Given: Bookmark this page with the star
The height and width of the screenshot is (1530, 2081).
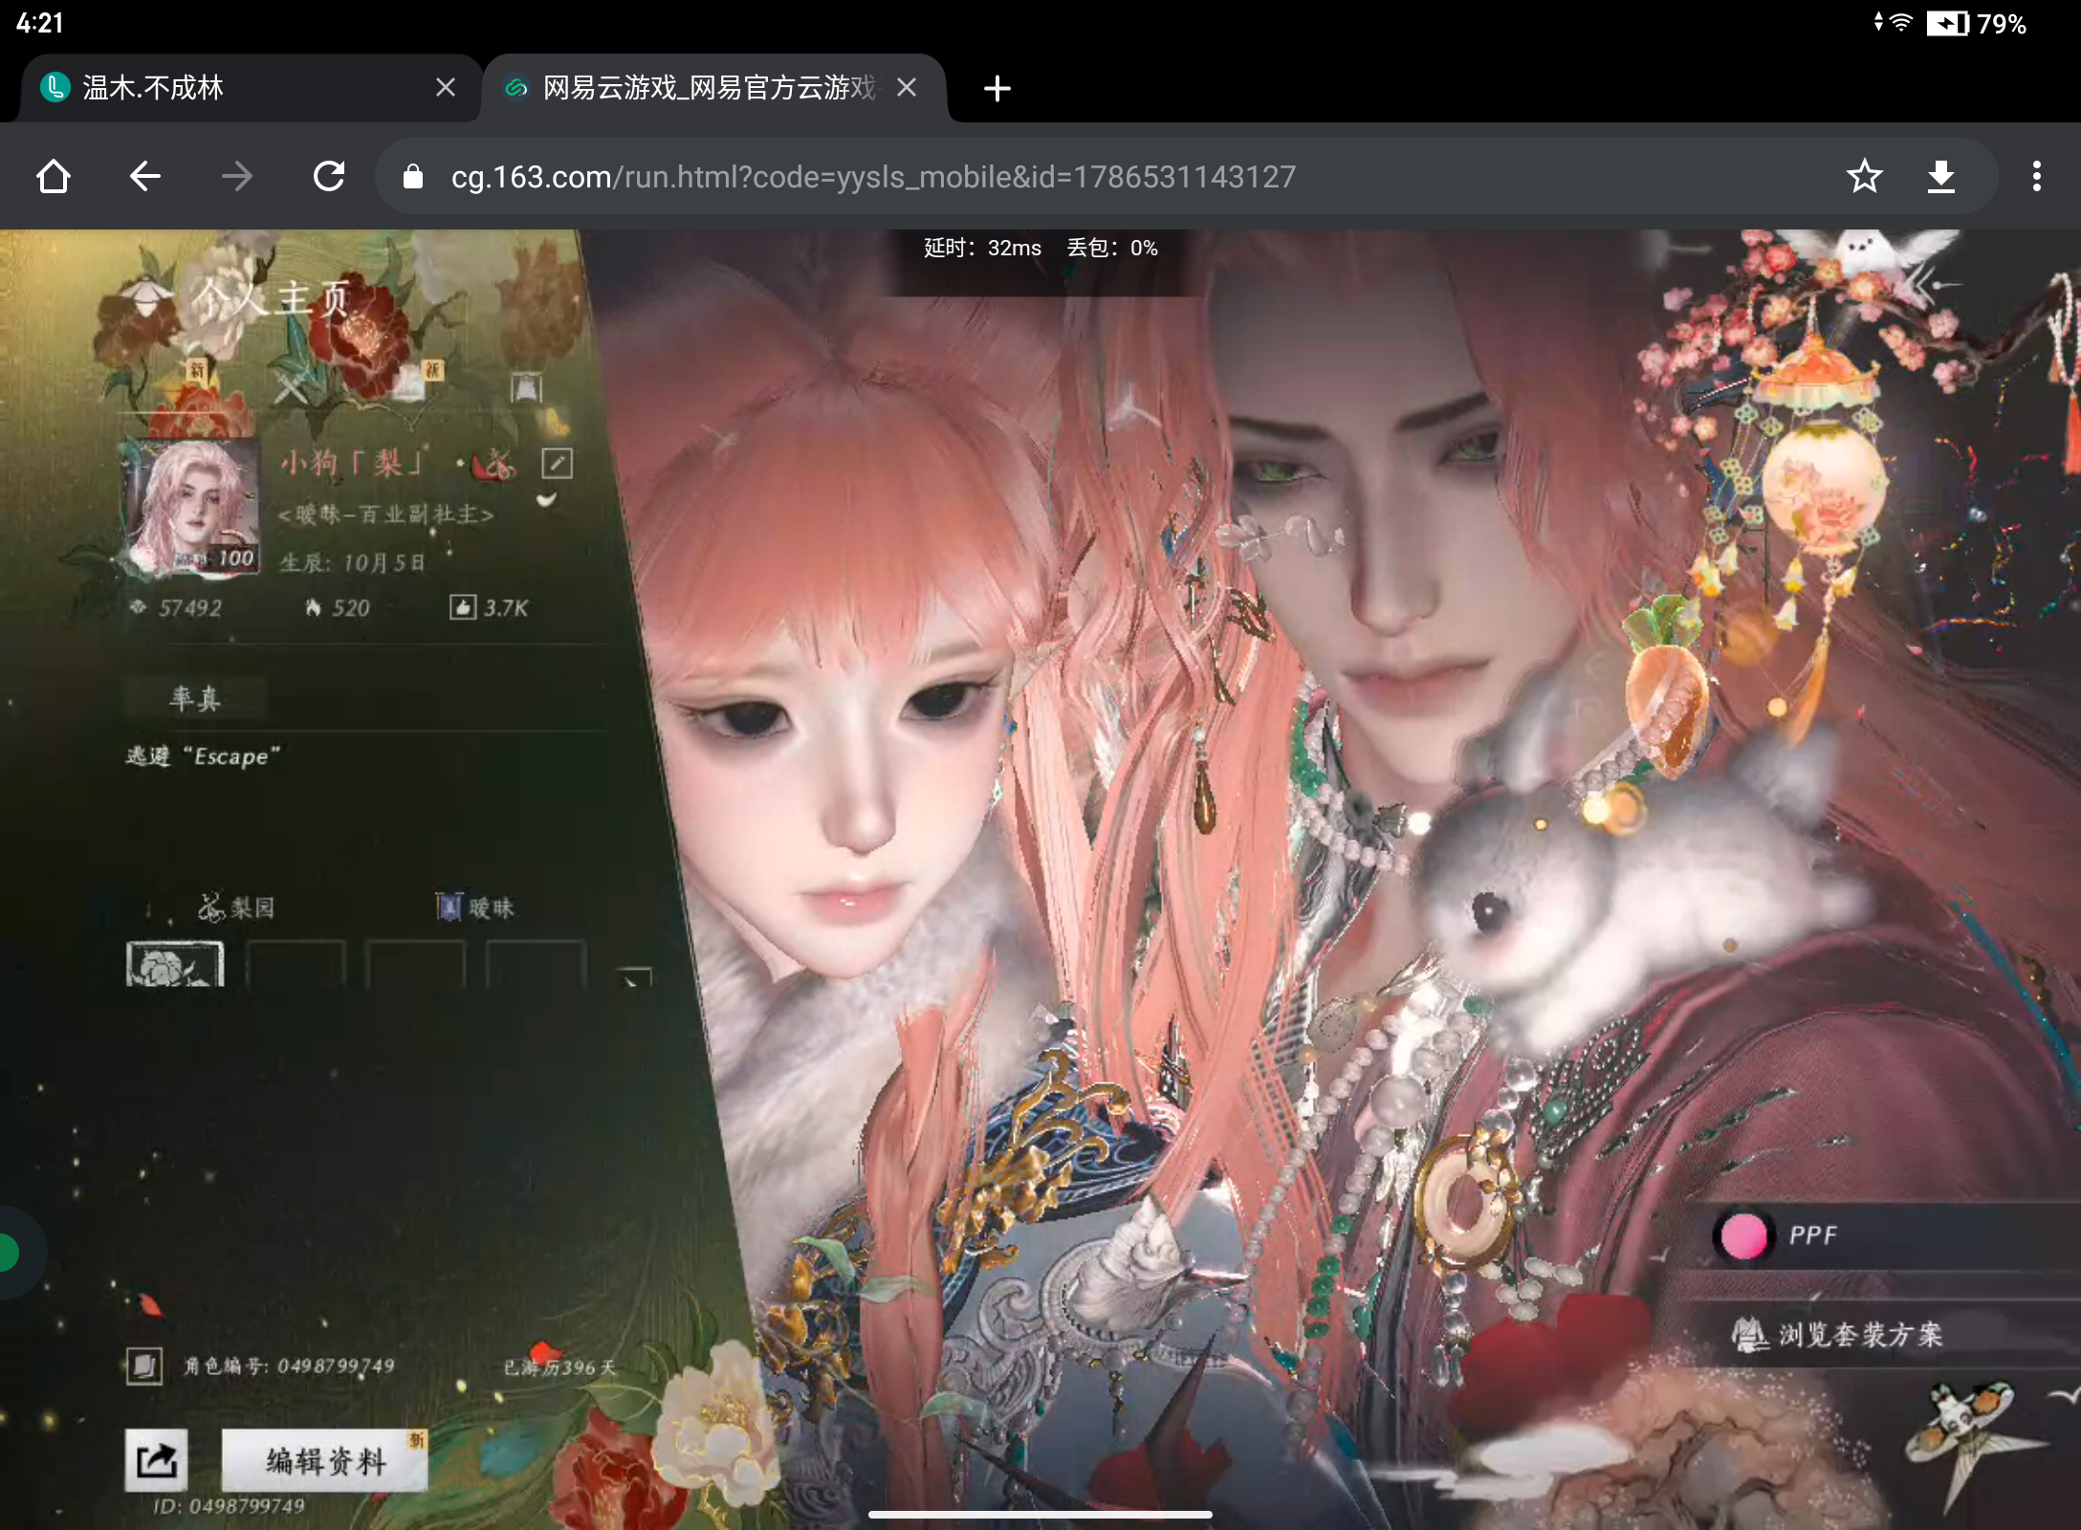Looking at the screenshot, I should (1864, 177).
